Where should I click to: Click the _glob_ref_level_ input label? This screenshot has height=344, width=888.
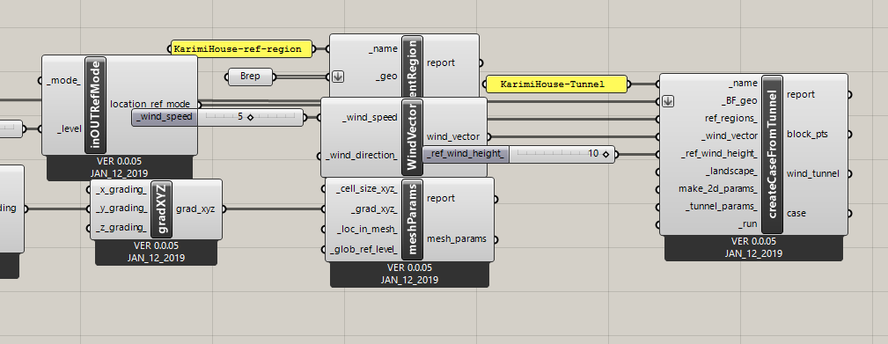[x=363, y=249]
